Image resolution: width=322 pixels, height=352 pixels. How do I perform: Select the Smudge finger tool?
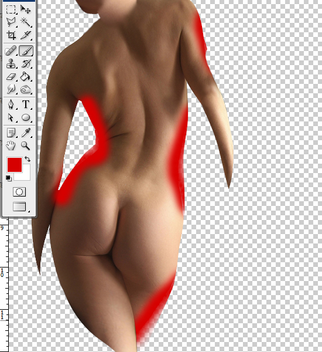pos(11,89)
